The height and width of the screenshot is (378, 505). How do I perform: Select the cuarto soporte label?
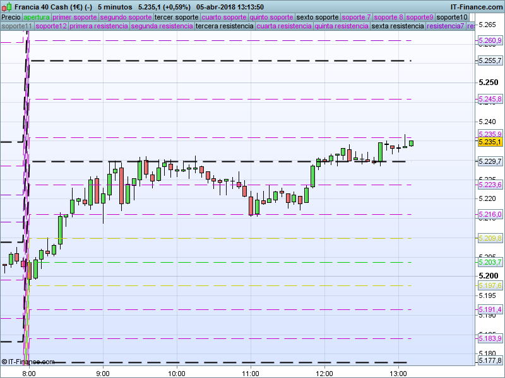point(224,18)
